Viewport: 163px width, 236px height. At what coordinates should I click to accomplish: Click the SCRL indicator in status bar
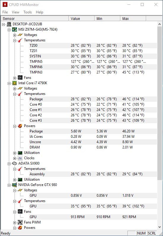152,233
